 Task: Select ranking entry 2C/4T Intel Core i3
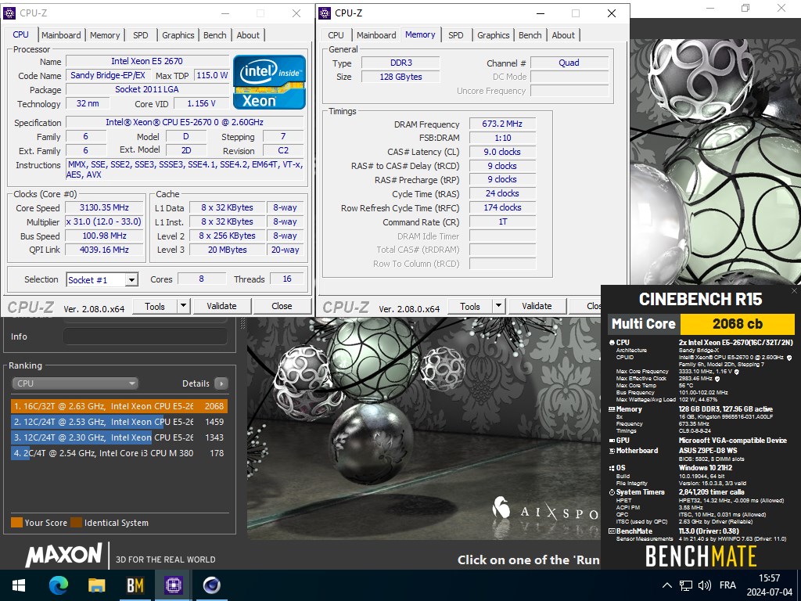click(x=119, y=453)
